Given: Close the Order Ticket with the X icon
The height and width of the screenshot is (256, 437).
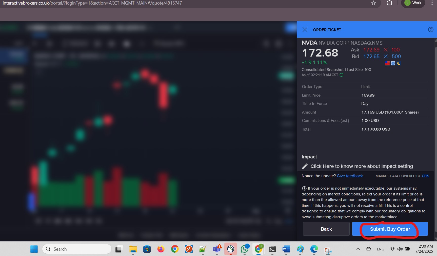Looking at the screenshot, I should 305,30.
